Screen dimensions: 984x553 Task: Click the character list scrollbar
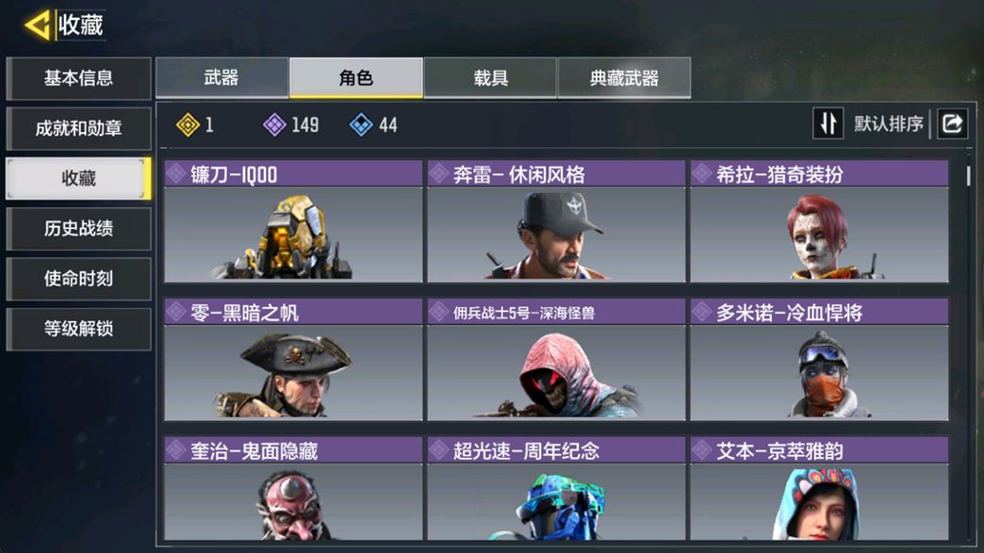pos(968,175)
